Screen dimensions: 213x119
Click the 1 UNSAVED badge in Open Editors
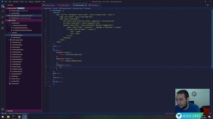click(x=21, y=8)
